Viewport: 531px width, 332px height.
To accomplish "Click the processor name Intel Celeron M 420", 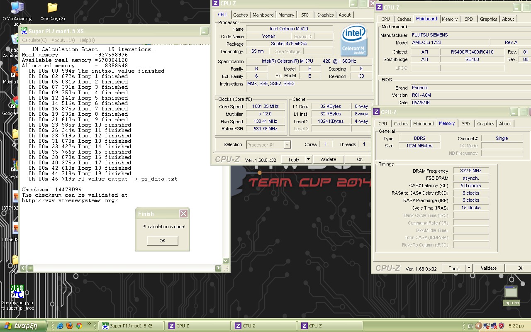I will [x=289, y=29].
